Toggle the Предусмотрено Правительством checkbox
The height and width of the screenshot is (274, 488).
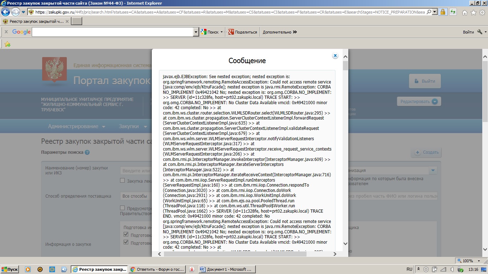click(123, 208)
